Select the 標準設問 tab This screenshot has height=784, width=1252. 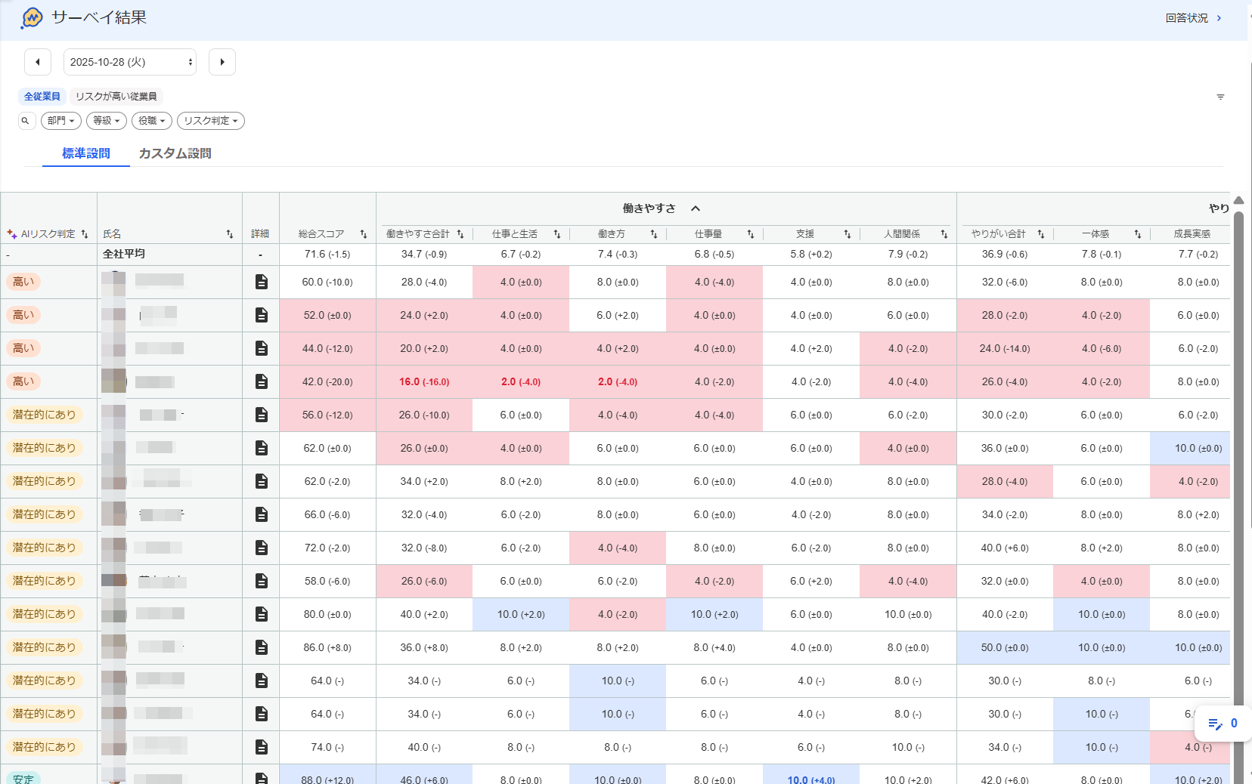click(86, 153)
